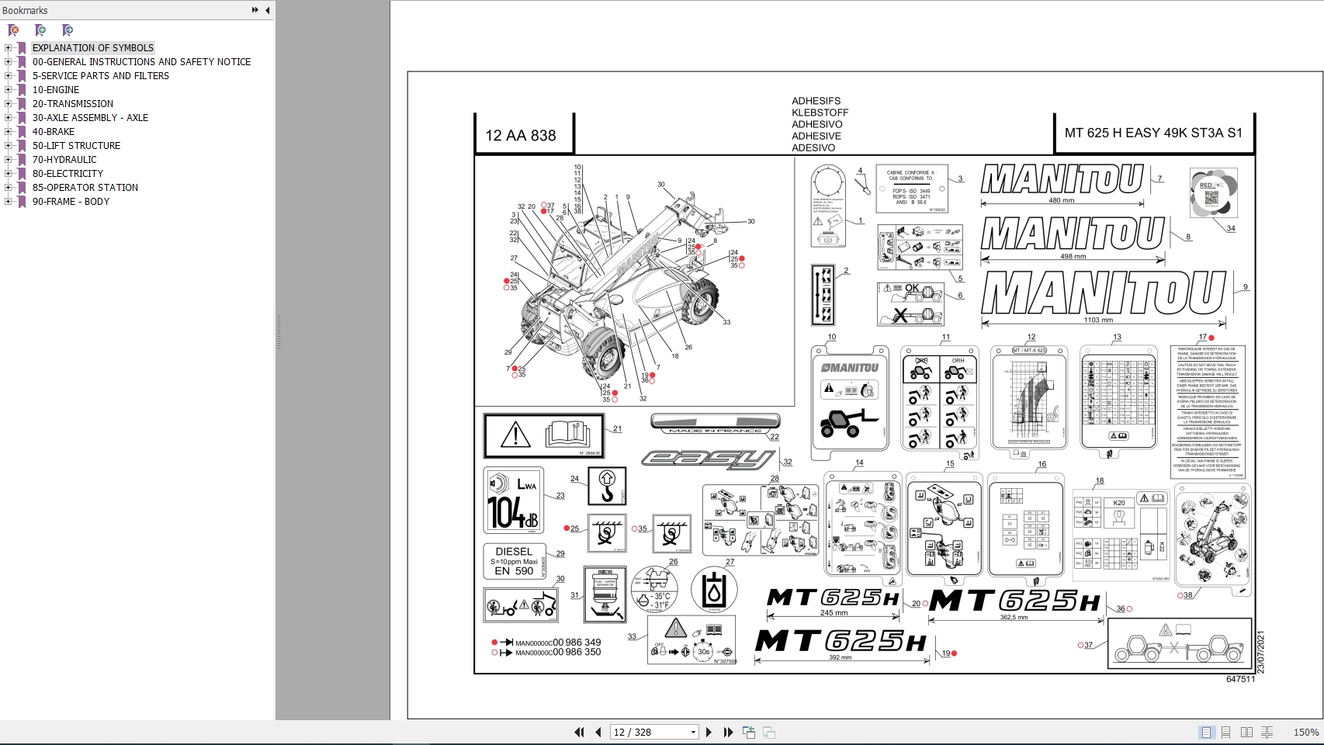Click the 'ADHESIVE' title text on the page
The height and width of the screenshot is (745, 1324).
coord(816,136)
